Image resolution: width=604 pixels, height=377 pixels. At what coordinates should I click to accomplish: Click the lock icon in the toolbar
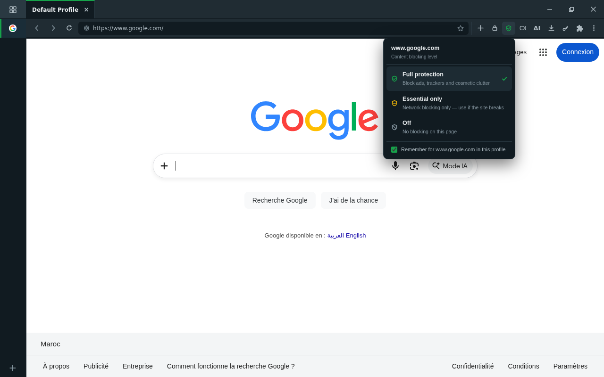tap(495, 28)
